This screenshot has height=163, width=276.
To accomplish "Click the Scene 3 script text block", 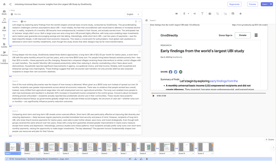I will pos(76,93).
